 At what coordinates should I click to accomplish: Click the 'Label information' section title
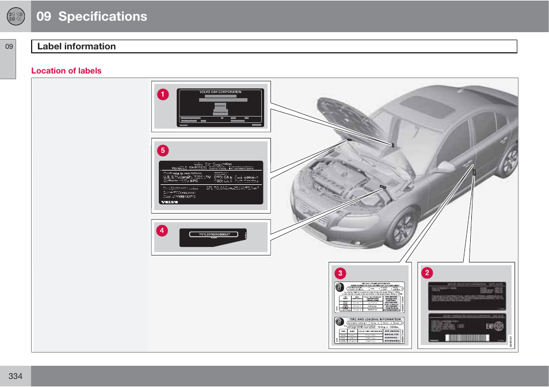(x=77, y=47)
